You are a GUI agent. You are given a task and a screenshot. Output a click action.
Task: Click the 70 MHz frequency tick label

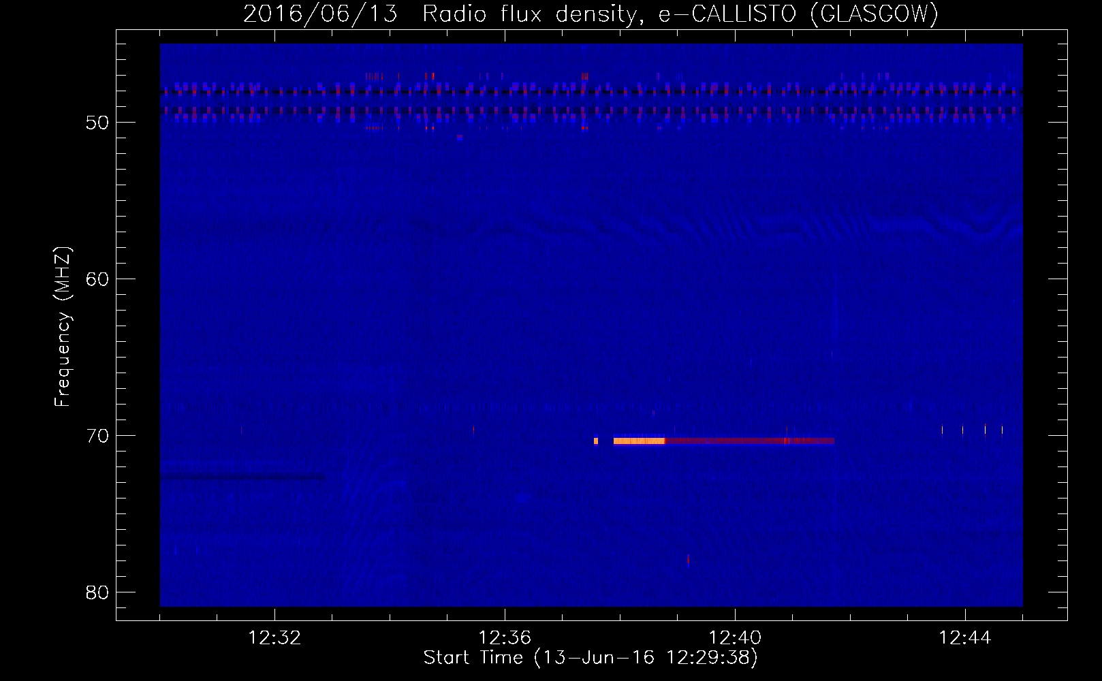(97, 436)
